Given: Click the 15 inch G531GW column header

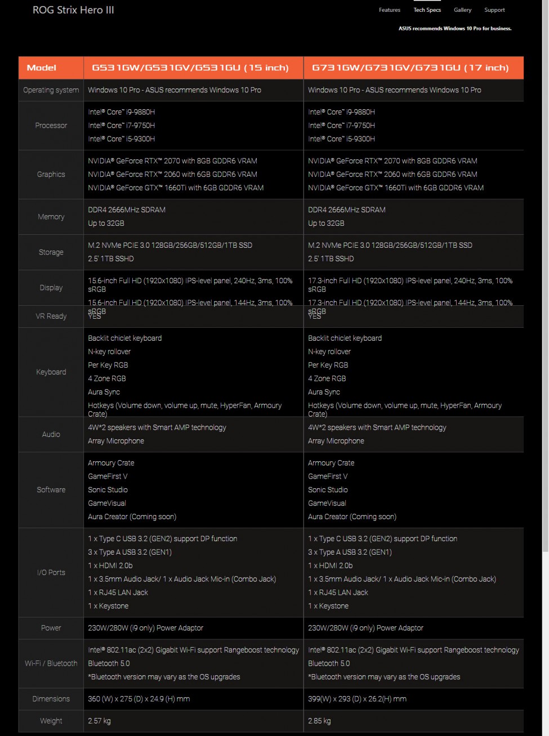Looking at the screenshot, I should click(x=190, y=68).
